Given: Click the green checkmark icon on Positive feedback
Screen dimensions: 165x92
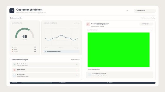Looking at the screenshot, I should 14,65.
